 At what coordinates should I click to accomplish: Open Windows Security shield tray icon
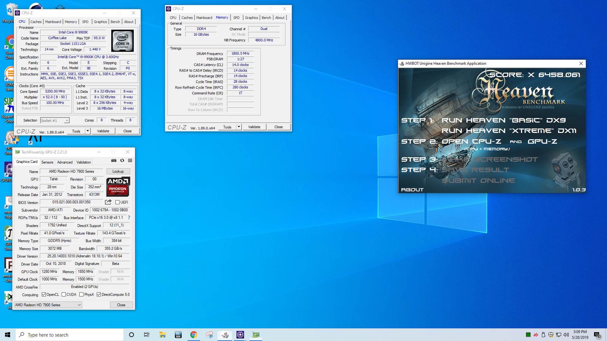pos(551,335)
